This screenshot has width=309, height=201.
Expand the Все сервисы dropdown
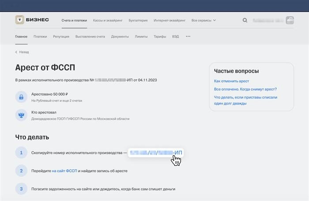click(203, 20)
